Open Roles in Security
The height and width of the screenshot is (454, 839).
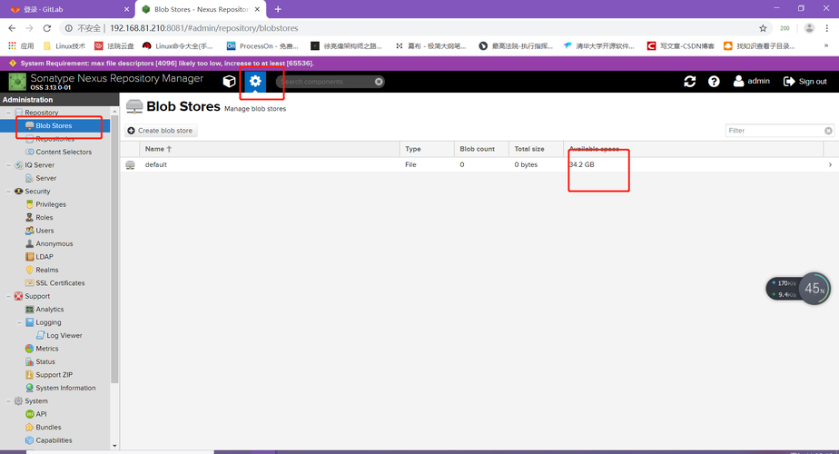(44, 217)
